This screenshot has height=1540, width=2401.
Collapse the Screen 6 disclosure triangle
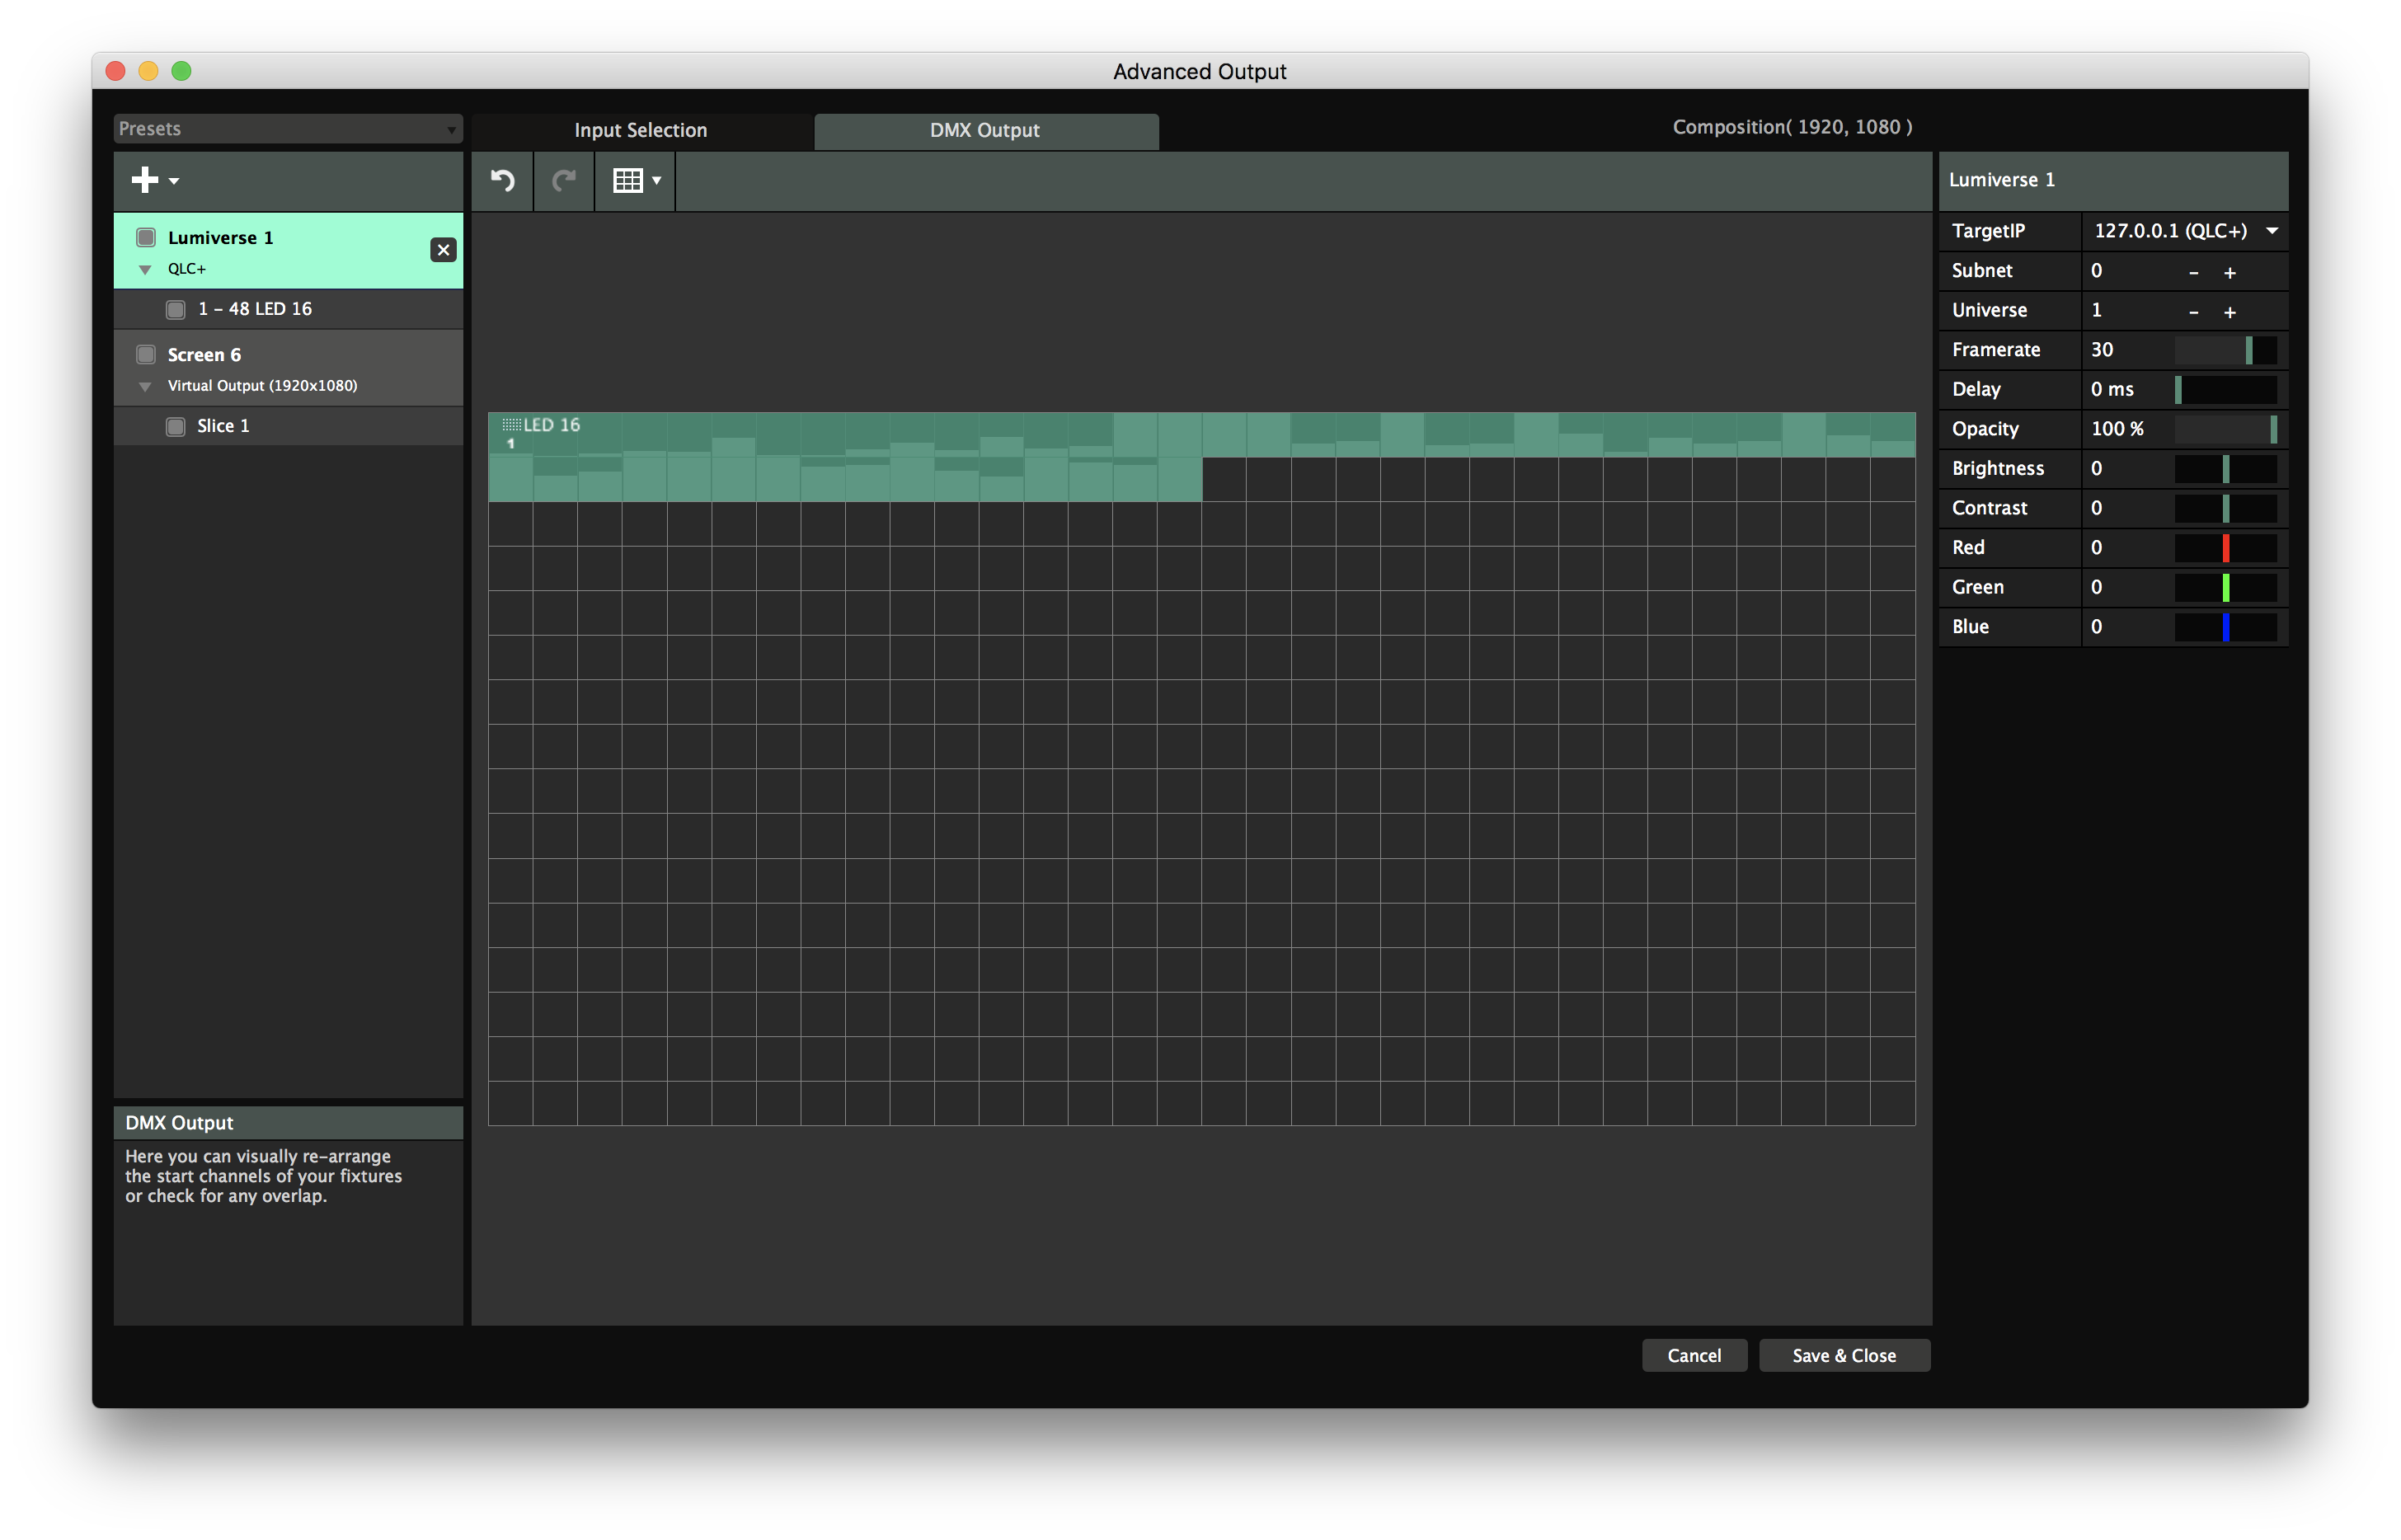pos(146,387)
